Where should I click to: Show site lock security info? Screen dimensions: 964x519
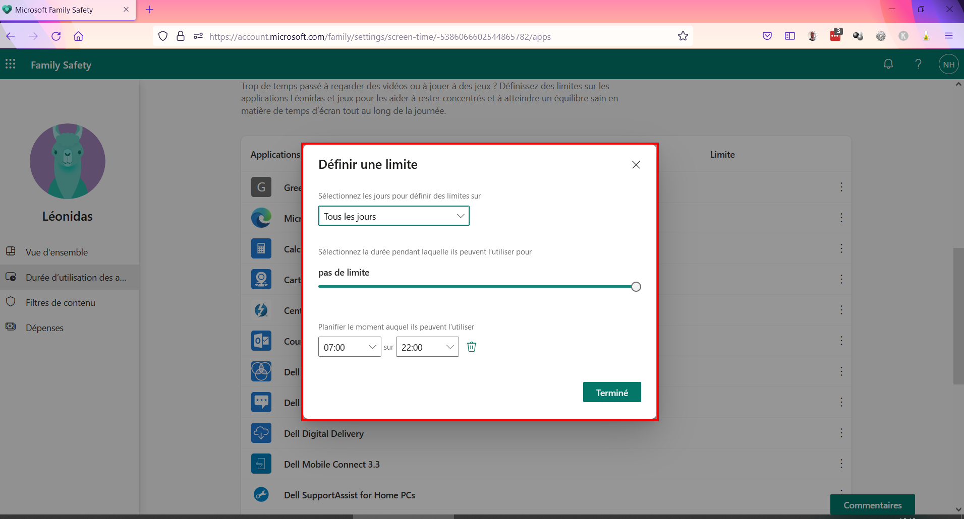(181, 36)
